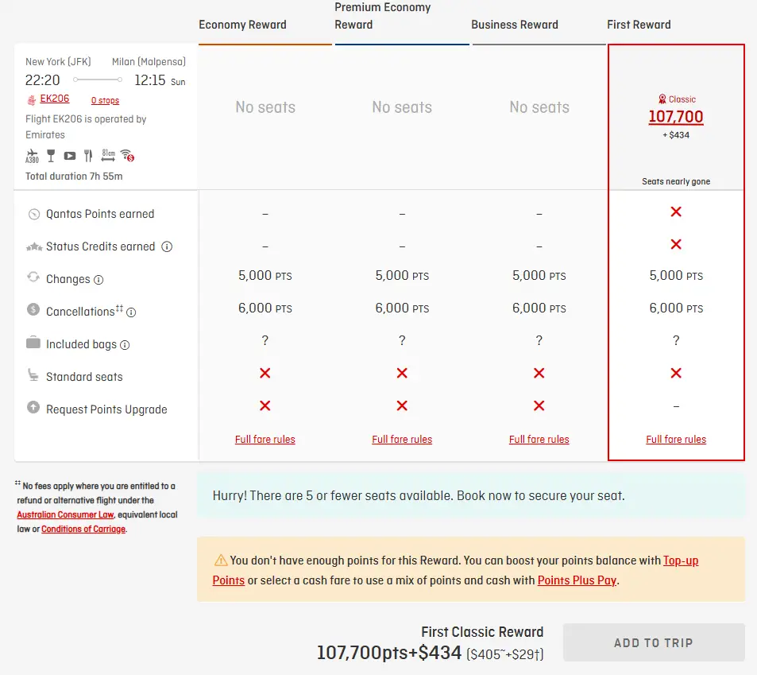Click the Qantas Points earned clock icon
The width and height of the screenshot is (757, 675).
pyautogui.click(x=34, y=214)
